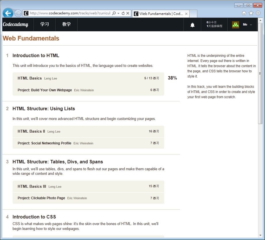Click the vertical scrollbar thumb
Viewport: 265px width, 240px height.
260,73
